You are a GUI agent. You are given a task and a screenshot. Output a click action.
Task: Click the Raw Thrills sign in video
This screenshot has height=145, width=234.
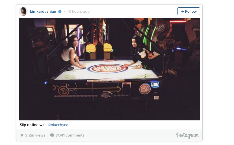[161, 28]
